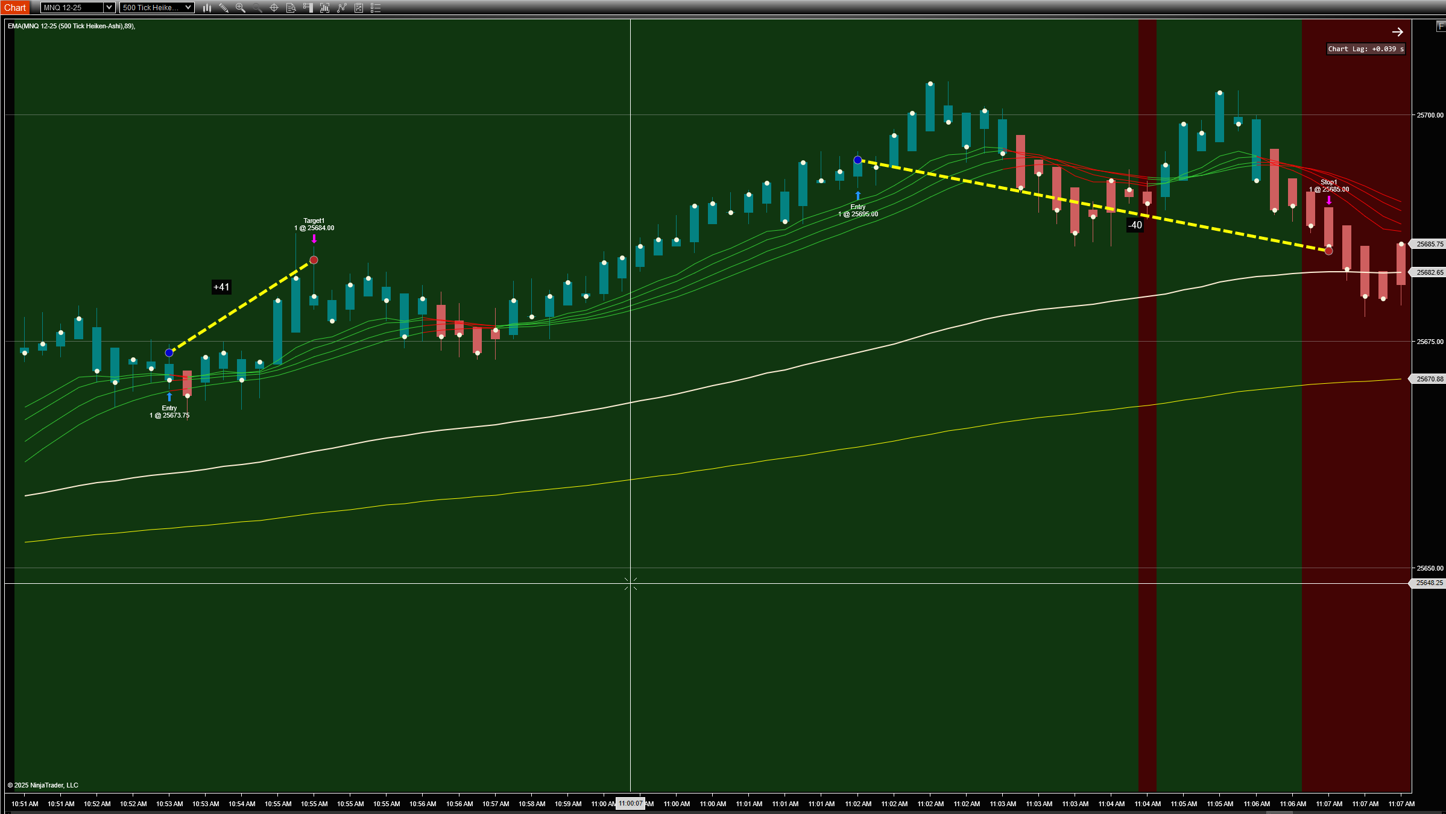Open the drawing tools pencil icon
The height and width of the screenshot is (814, 1446).
pyautogui.click(x=224, y=8)
